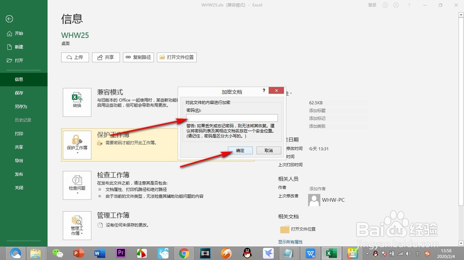464x260 pixels.
Task: Click the scrollbar up arrow
Action: 461,14
